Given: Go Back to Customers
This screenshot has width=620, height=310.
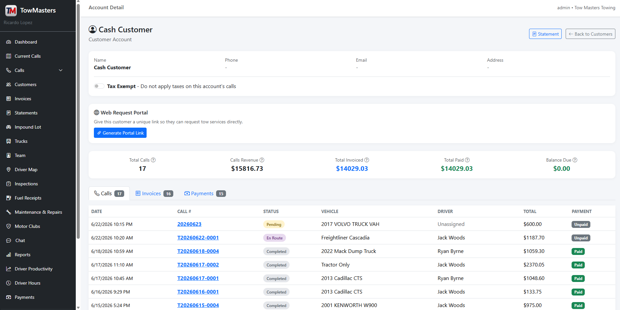Looking at the screenshot, I should tap(590, 34).
